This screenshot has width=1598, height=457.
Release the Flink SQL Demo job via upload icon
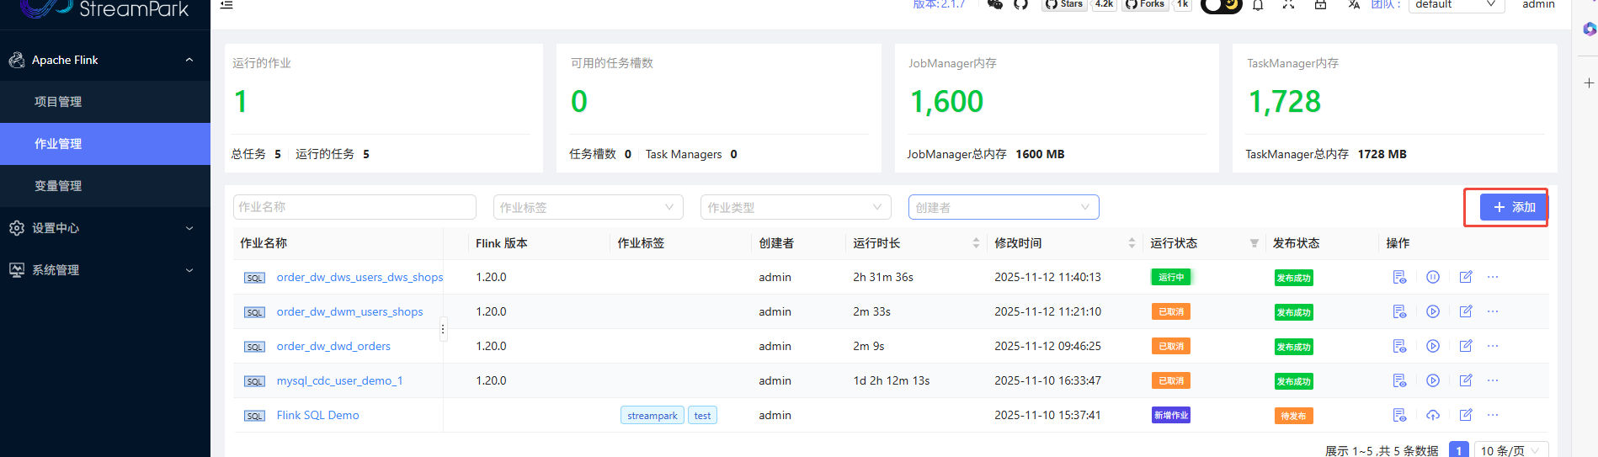[x=1433, y=415]
